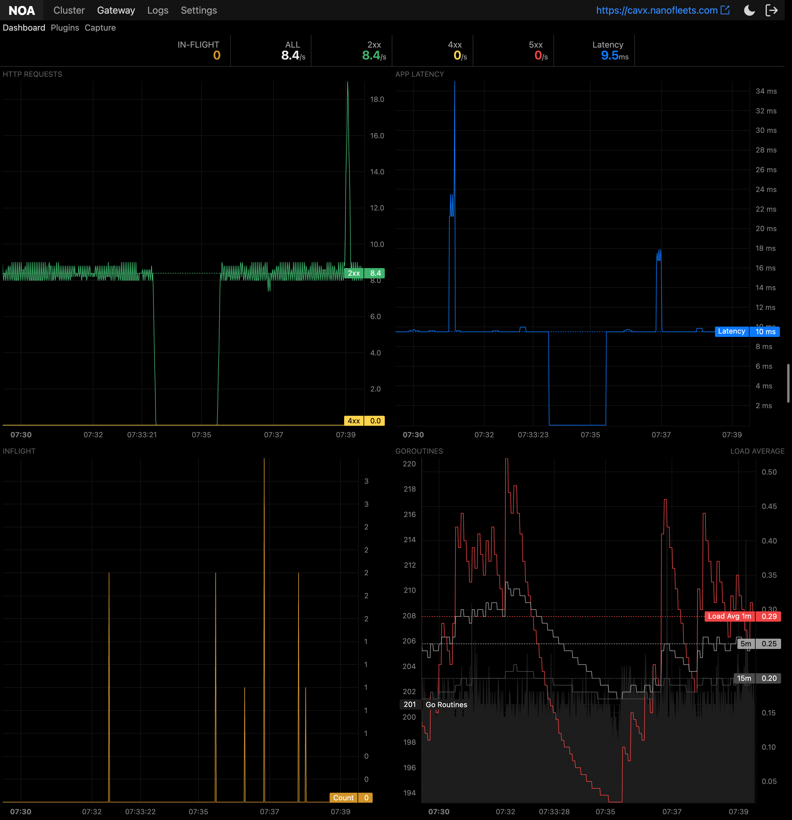Toggle dark mode with the moon icon
Viewport: 792px width, 820px height.
point(749,10)
